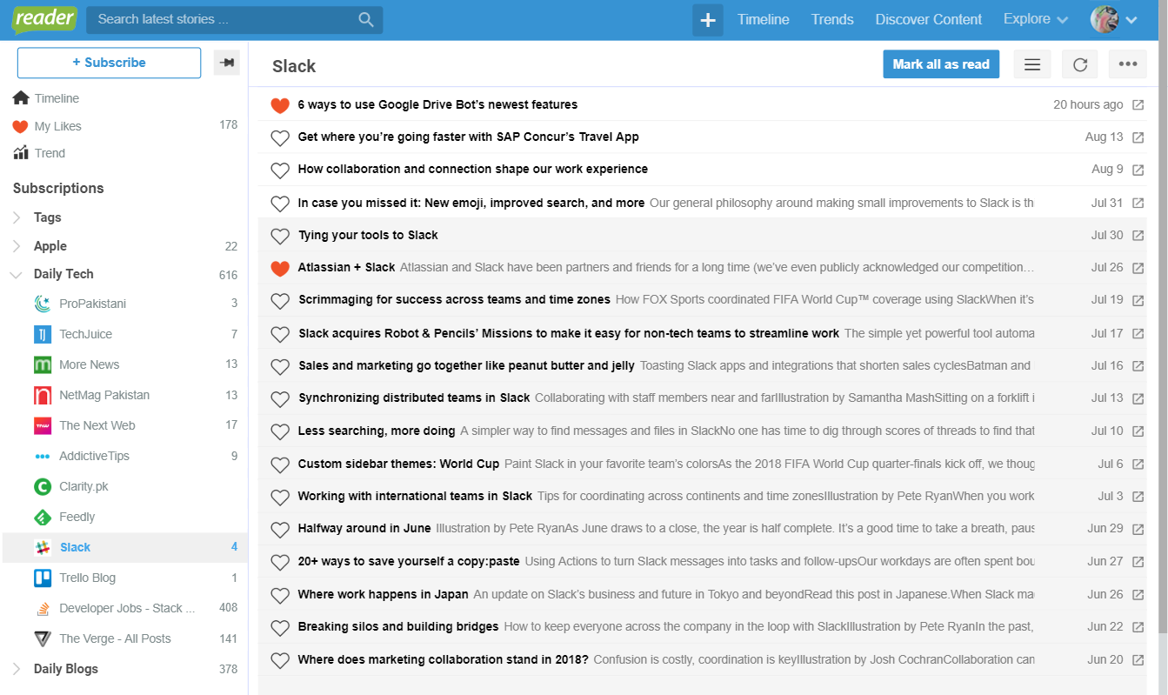
Task: Click the search magnifier icon
Action: 366,19
